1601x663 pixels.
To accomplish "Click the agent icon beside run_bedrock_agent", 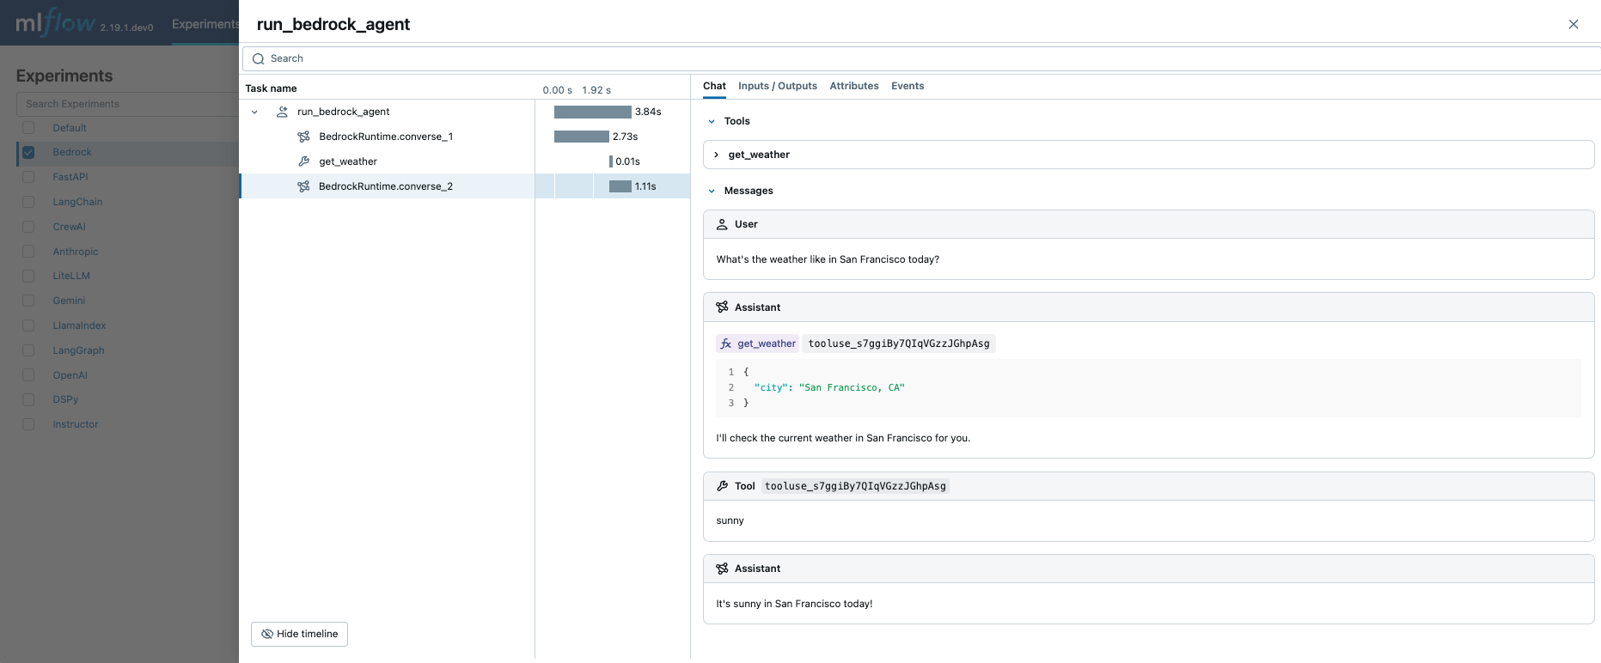I will [282, 112].
